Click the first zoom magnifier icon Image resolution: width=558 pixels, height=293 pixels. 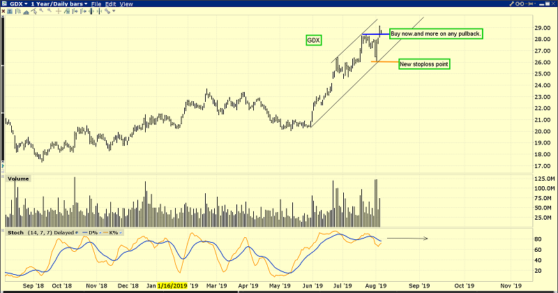(x=41, y=10)
